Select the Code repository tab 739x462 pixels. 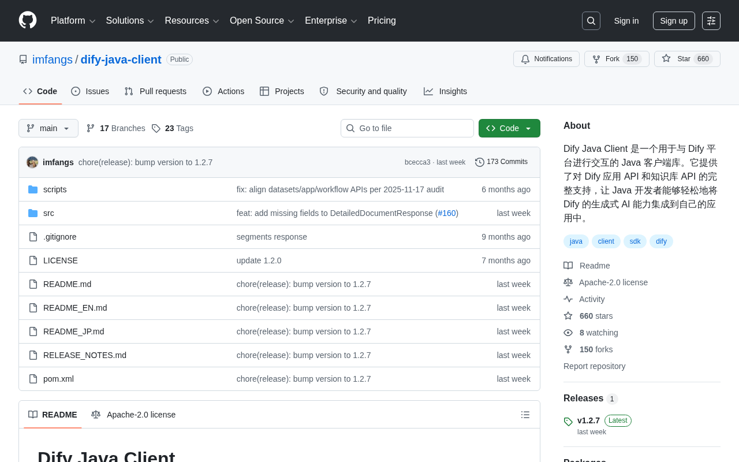(40, 91)
